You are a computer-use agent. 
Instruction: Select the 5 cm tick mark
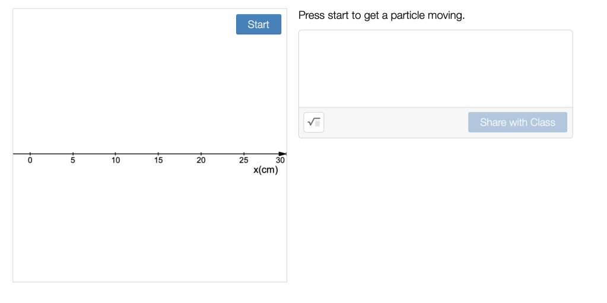(x=73, y=154)
